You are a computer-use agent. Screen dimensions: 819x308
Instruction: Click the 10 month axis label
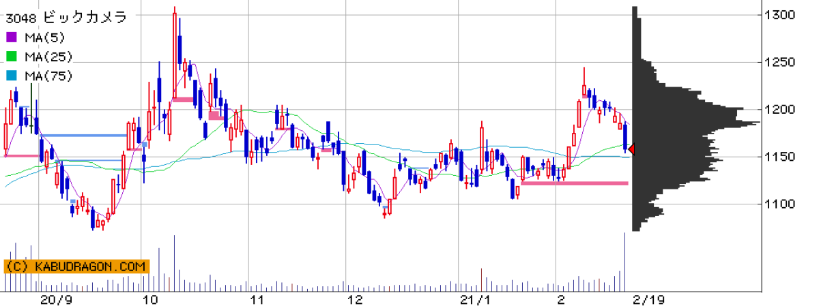click(x=152, y=299)
